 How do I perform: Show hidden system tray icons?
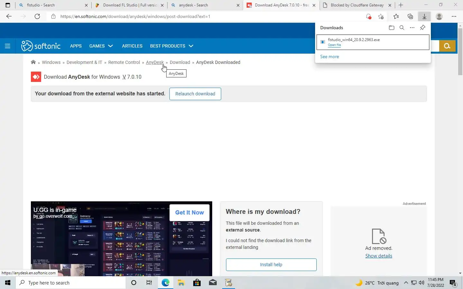pos(406,283)
